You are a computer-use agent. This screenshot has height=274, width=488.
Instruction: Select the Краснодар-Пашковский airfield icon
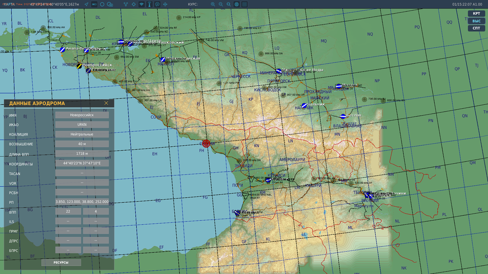130,44
